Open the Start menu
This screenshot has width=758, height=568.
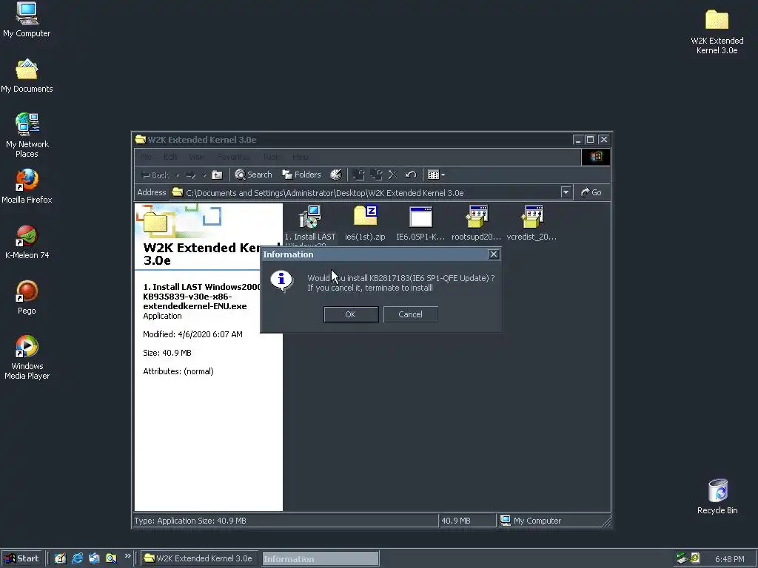pyautogui.click(x=21, y=558)
